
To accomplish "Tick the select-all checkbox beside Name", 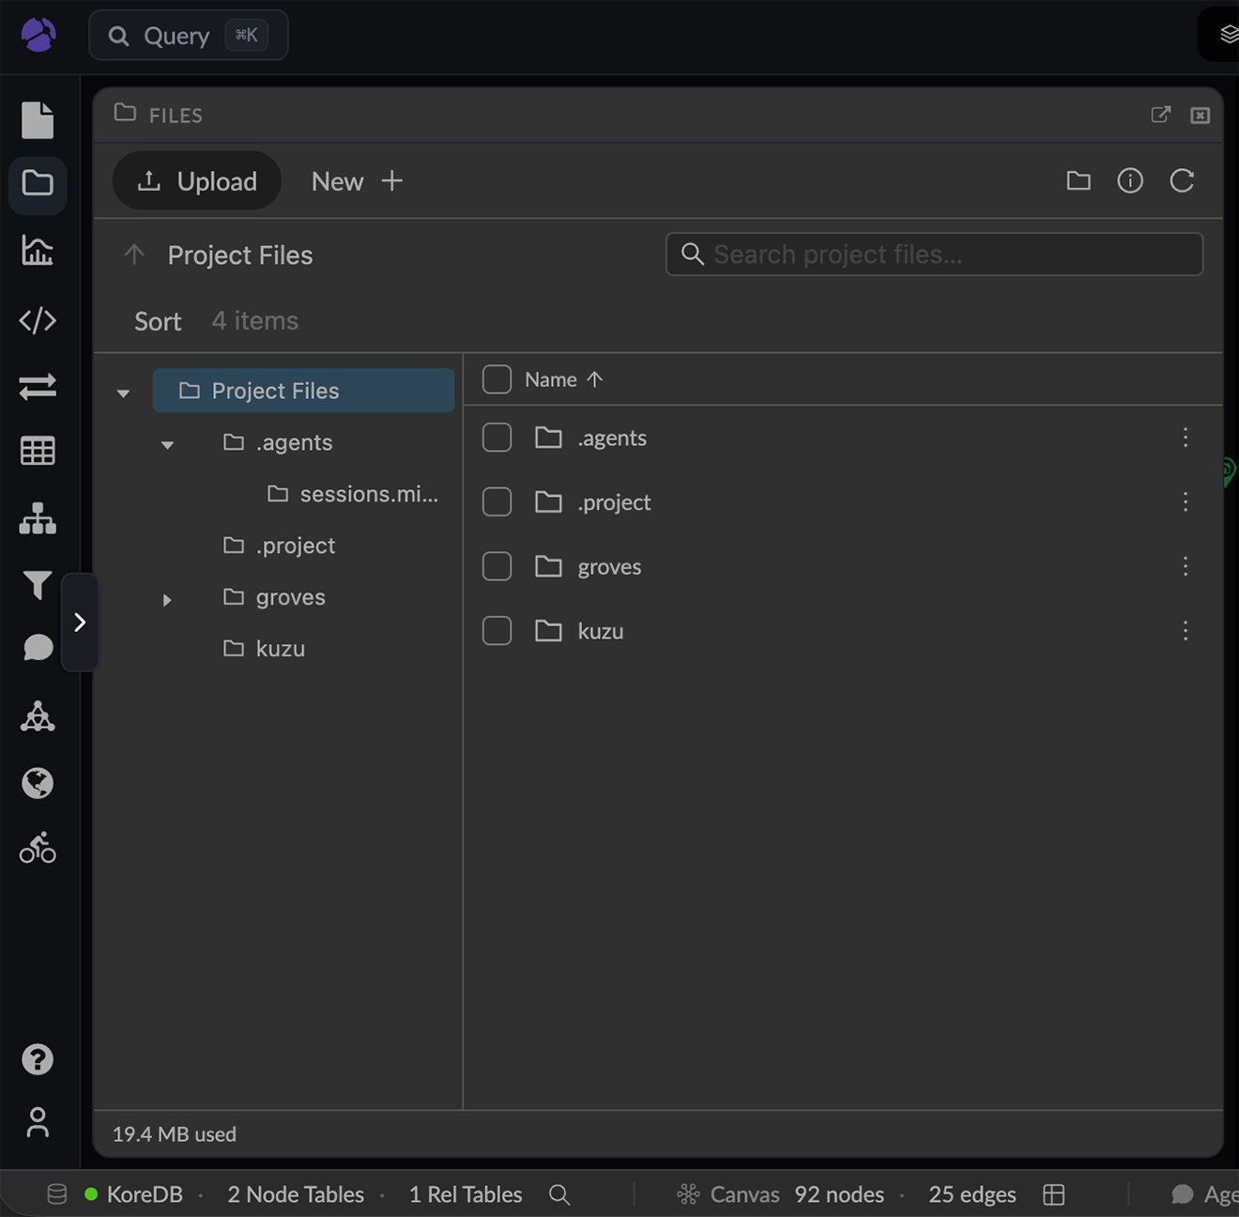I will 497,379.
